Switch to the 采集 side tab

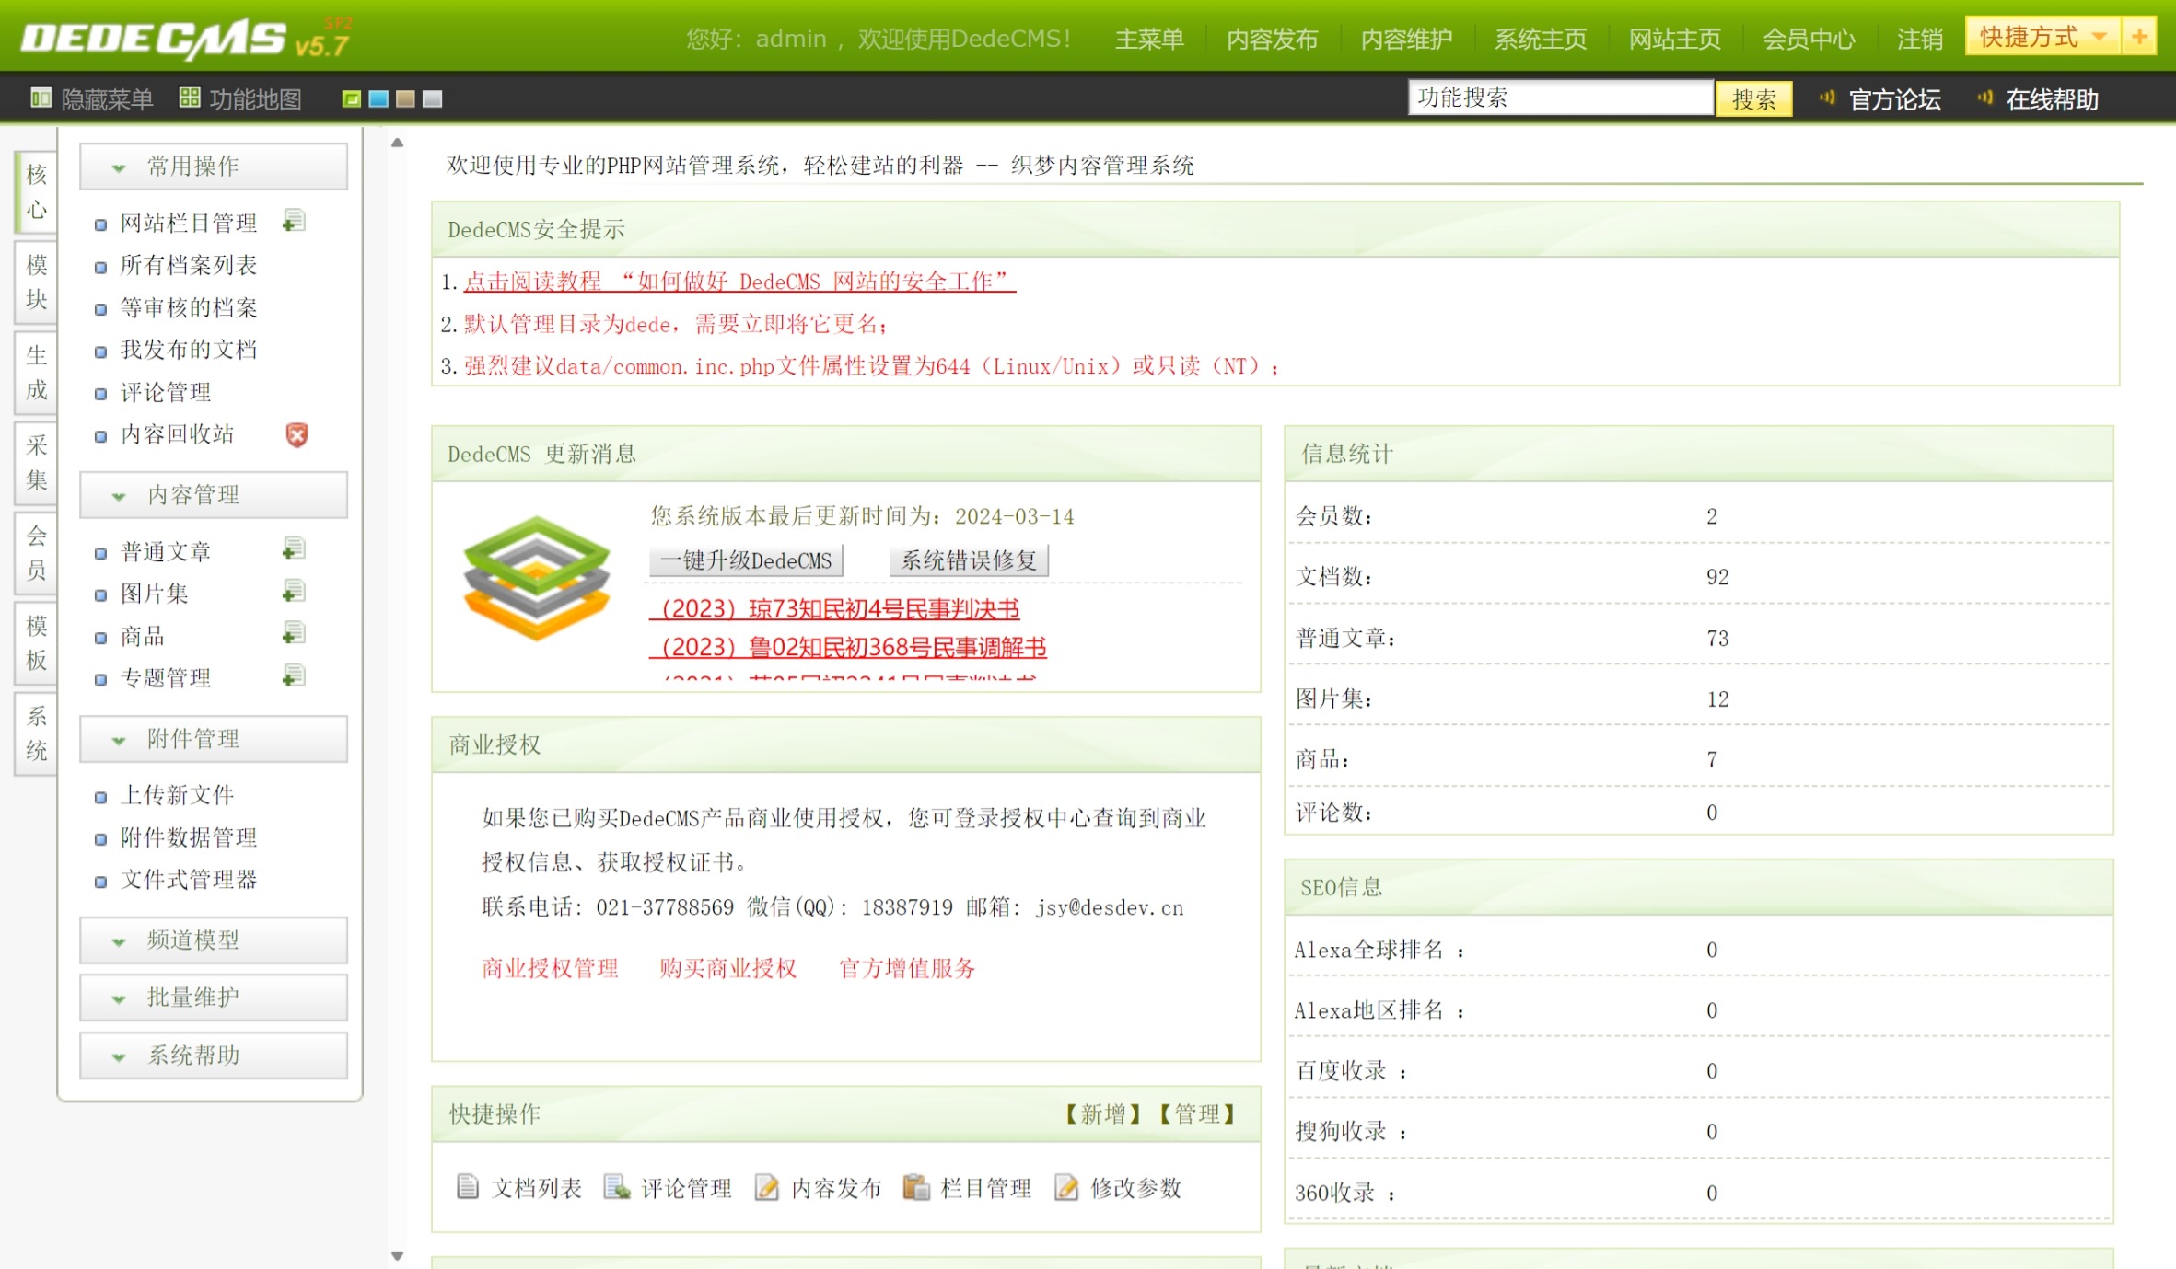point(37,462)
